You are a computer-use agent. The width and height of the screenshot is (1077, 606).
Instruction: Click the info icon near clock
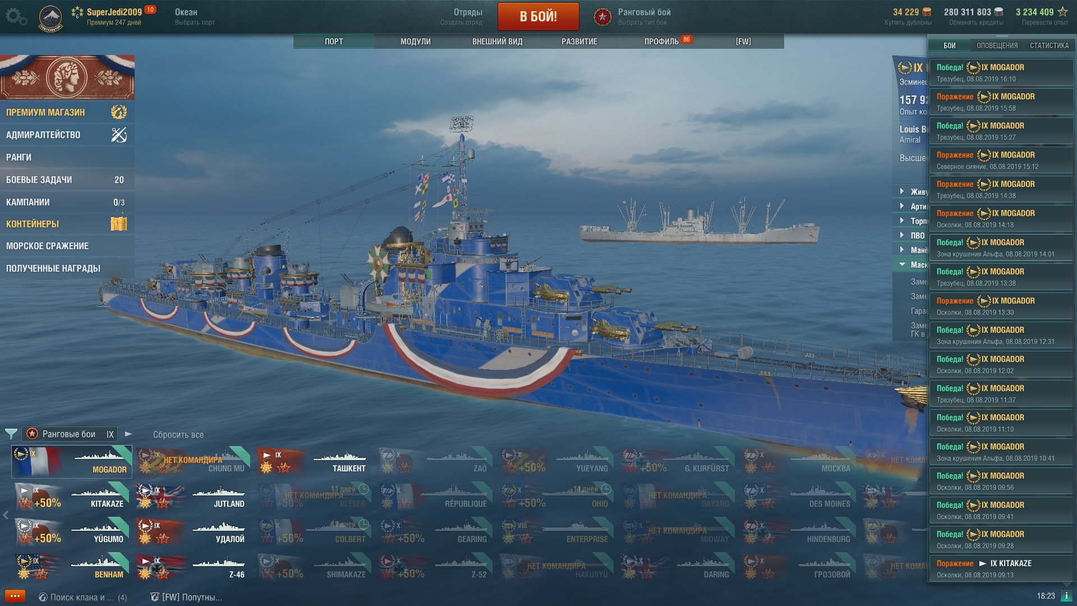pyautogui.click(x=1067, y=596)
